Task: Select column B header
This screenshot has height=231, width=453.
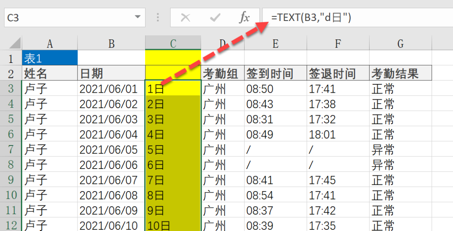Action: point(111,43)
